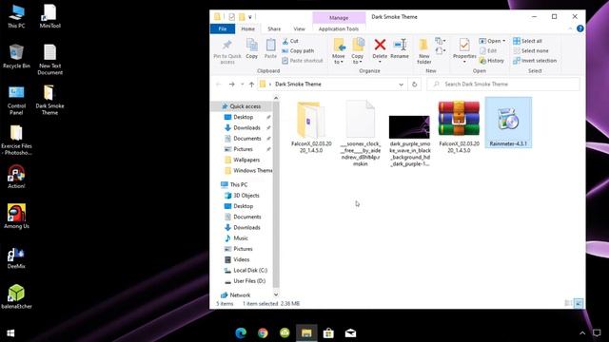Open the Copy to dropdown
The height and width of the screenshot is (342, 609).
click(358, 51)
